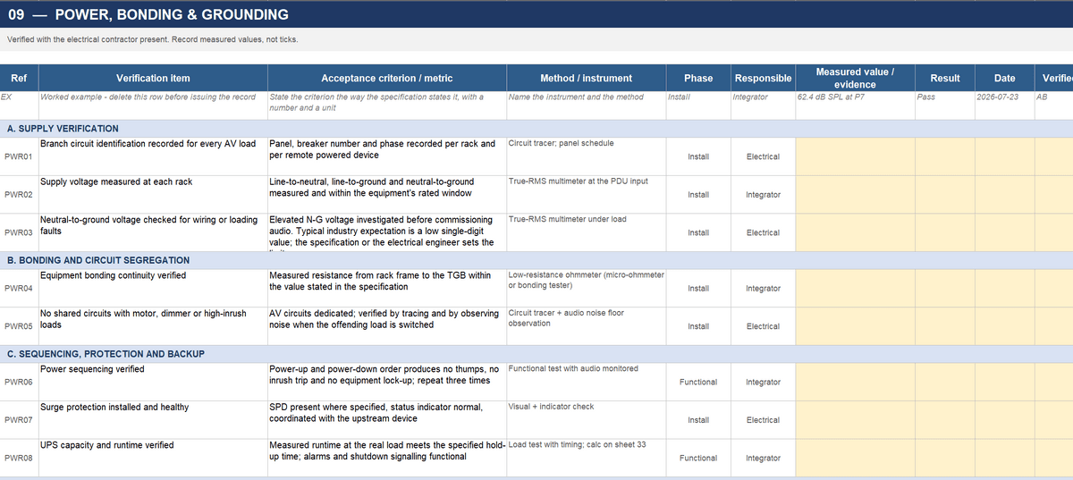Select the example verifier 'AB' cell

coord(1053,105)
